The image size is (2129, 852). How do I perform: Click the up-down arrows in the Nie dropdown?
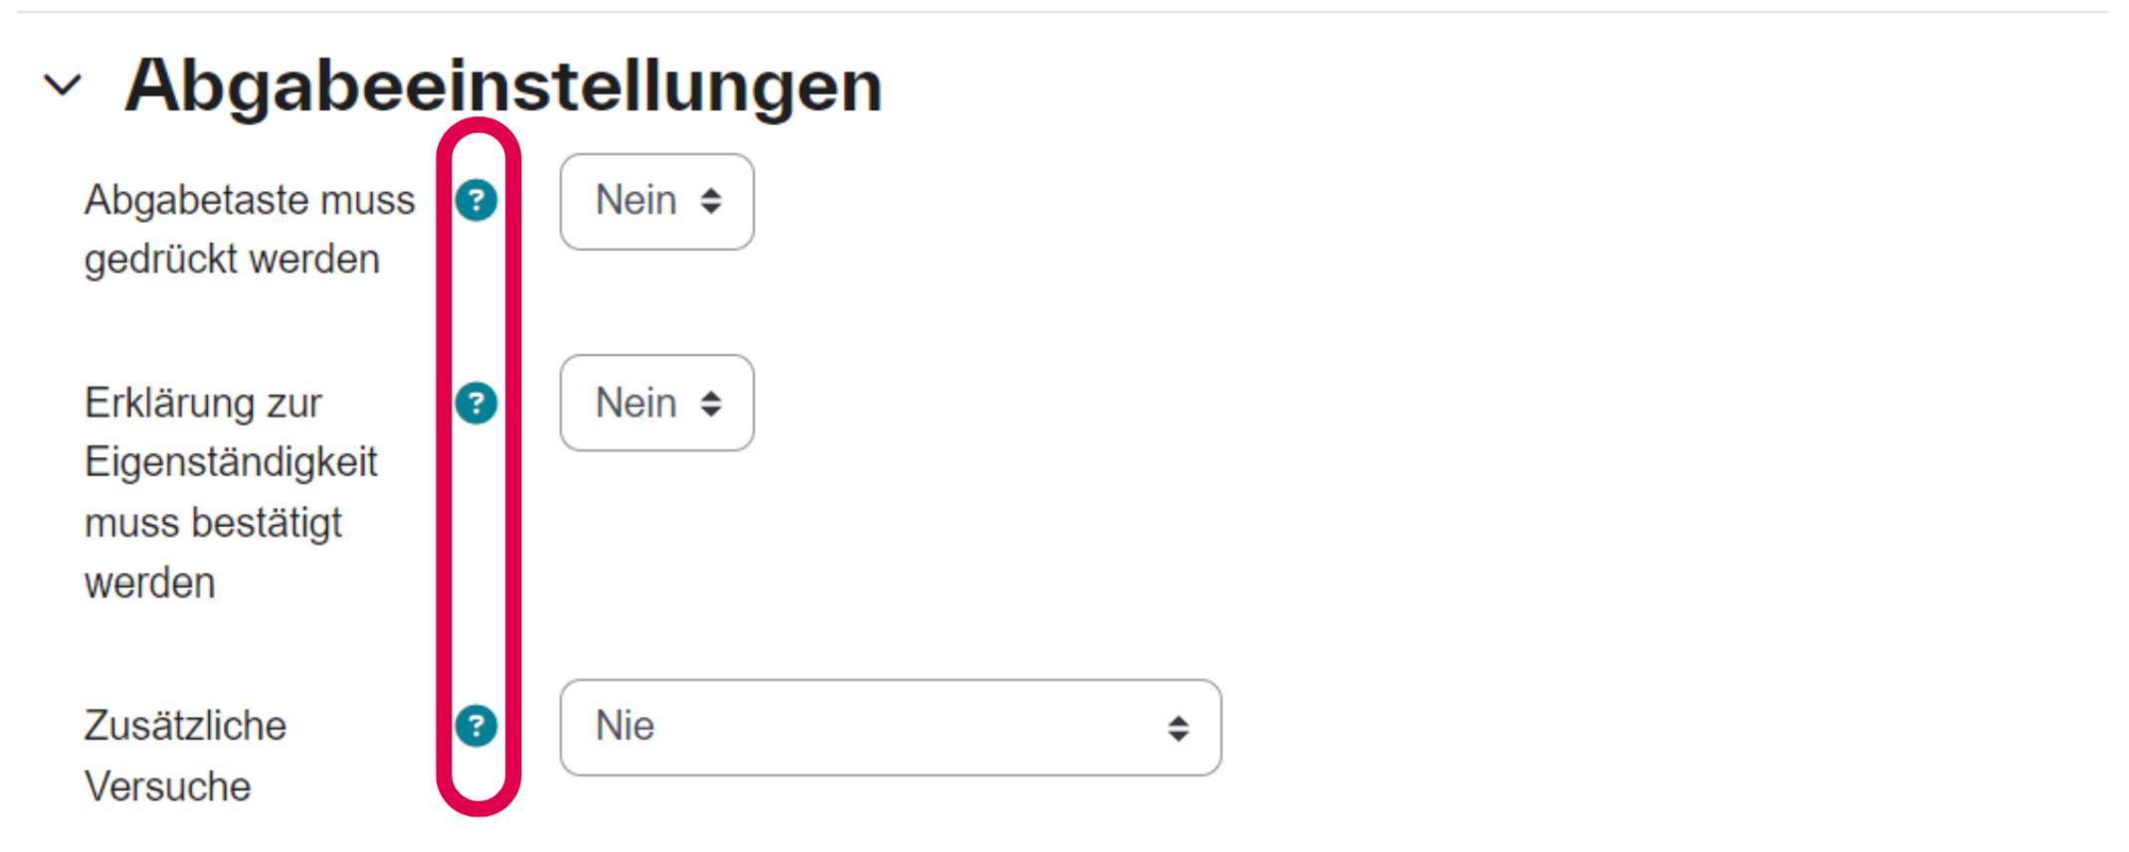click(1178, 728)
